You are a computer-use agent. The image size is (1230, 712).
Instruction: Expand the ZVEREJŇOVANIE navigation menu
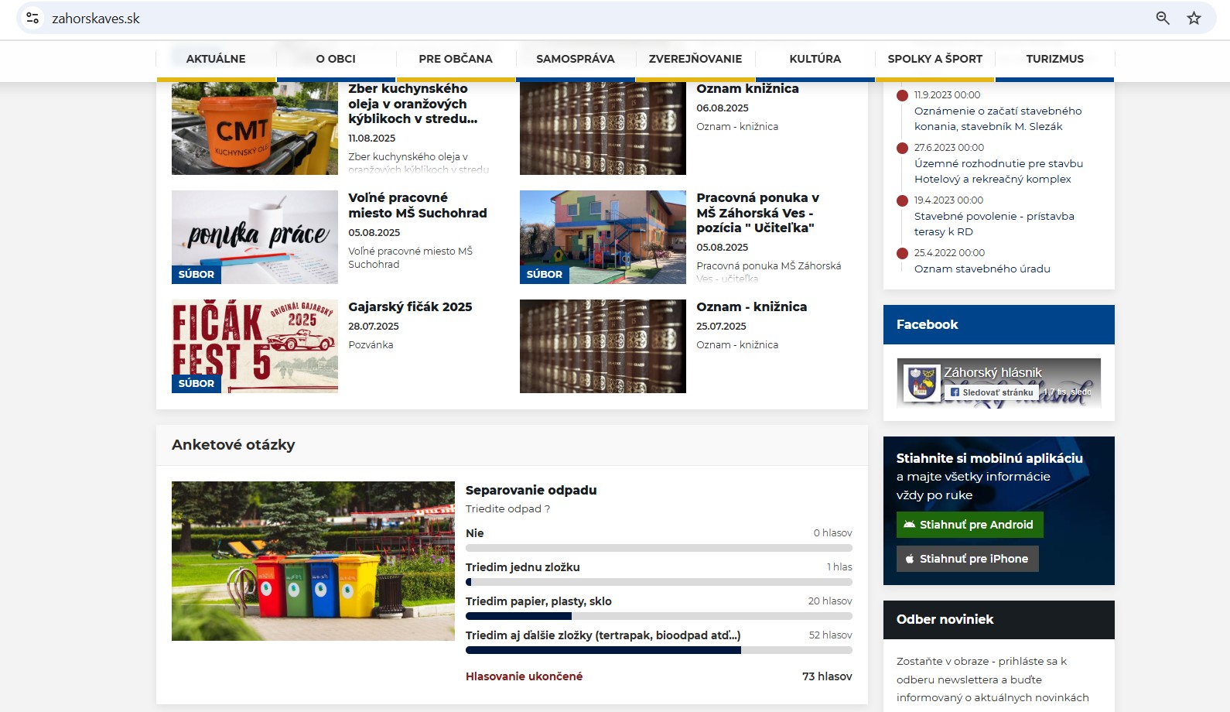pyautogui.click(x=695, y=59)
